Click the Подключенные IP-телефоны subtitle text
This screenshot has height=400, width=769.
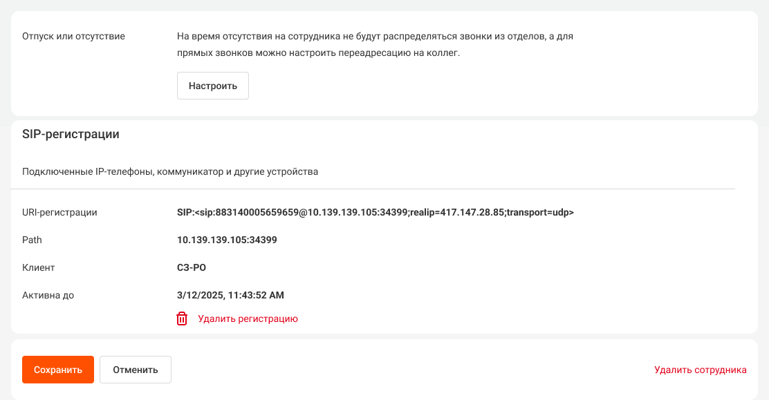pos(170,171)
